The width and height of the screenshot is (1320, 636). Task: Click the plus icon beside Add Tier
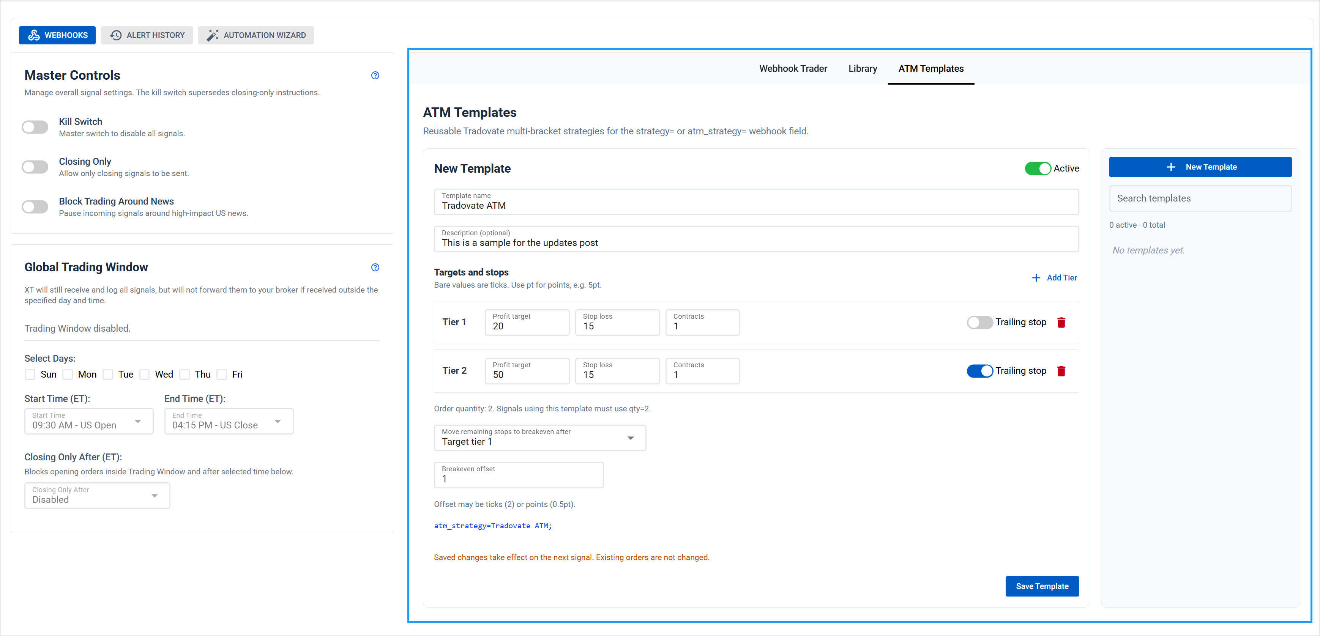[1036, 277]
